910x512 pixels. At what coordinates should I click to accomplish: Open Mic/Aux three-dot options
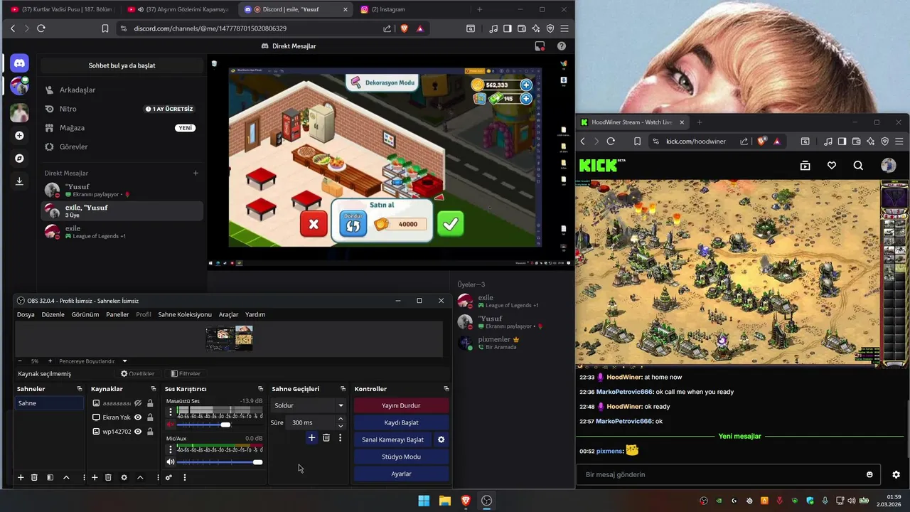170,449
